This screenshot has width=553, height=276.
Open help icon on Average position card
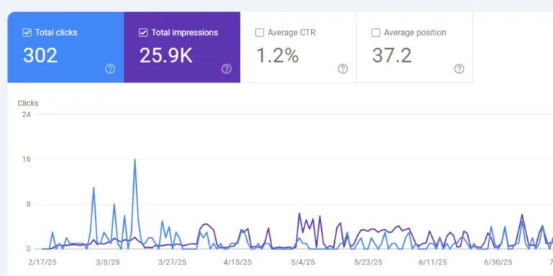click(x=459, y=69)
